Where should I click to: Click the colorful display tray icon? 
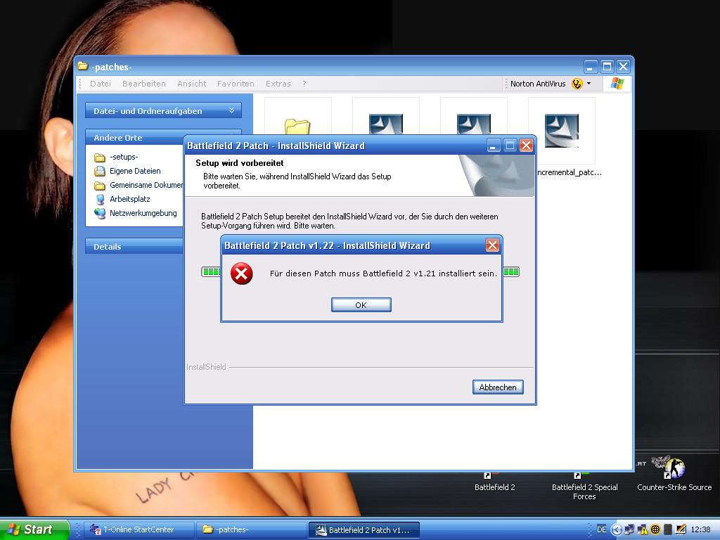point(681,530)
